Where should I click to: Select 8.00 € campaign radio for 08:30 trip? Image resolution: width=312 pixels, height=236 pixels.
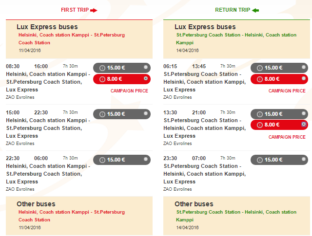tap(146, 78)
